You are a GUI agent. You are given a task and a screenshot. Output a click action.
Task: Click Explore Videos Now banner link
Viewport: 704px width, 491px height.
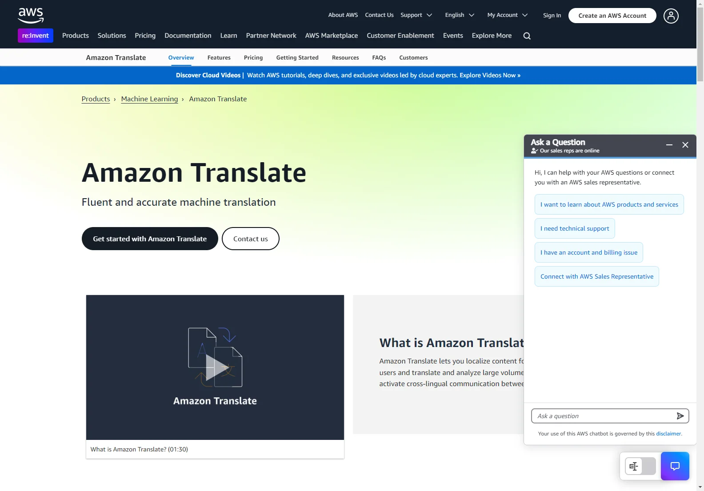point(490,75)
